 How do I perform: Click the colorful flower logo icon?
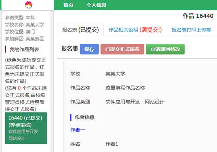point(29,5)
